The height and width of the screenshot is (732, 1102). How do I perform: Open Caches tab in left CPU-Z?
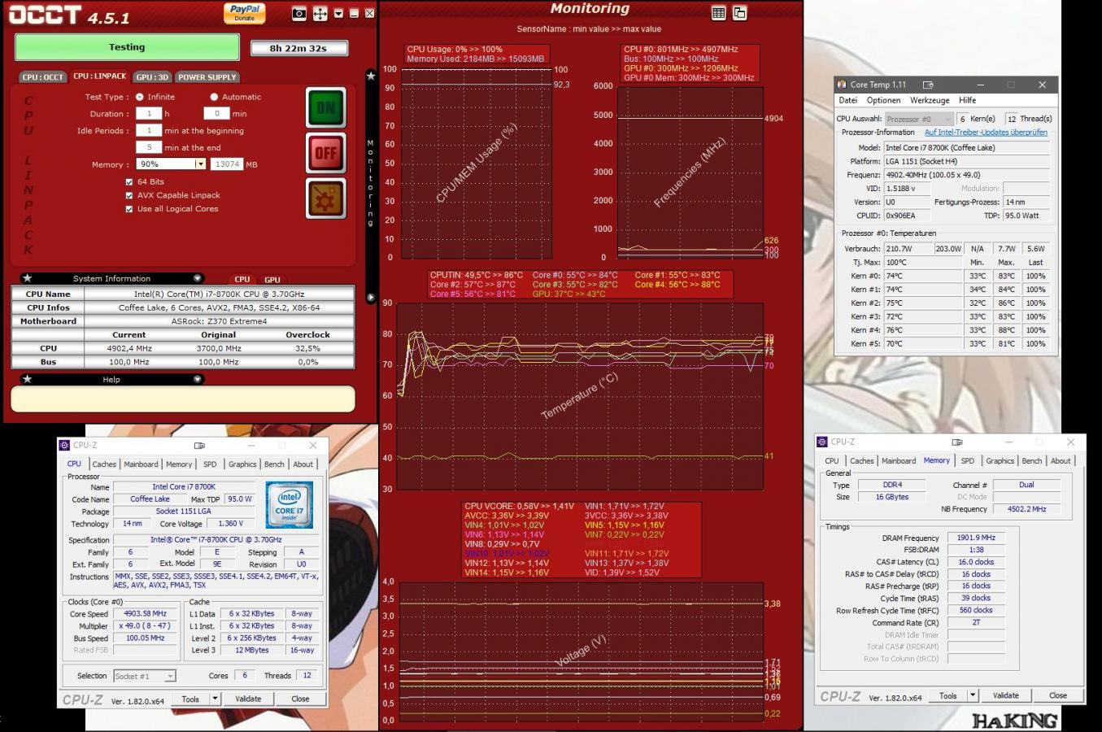104,464
